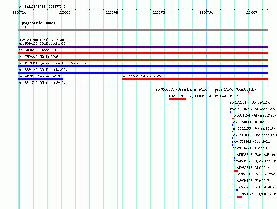Open the Cytogenetic Bands track title
The height and width of the screenshot is (209, 277).
click(37, 23)
